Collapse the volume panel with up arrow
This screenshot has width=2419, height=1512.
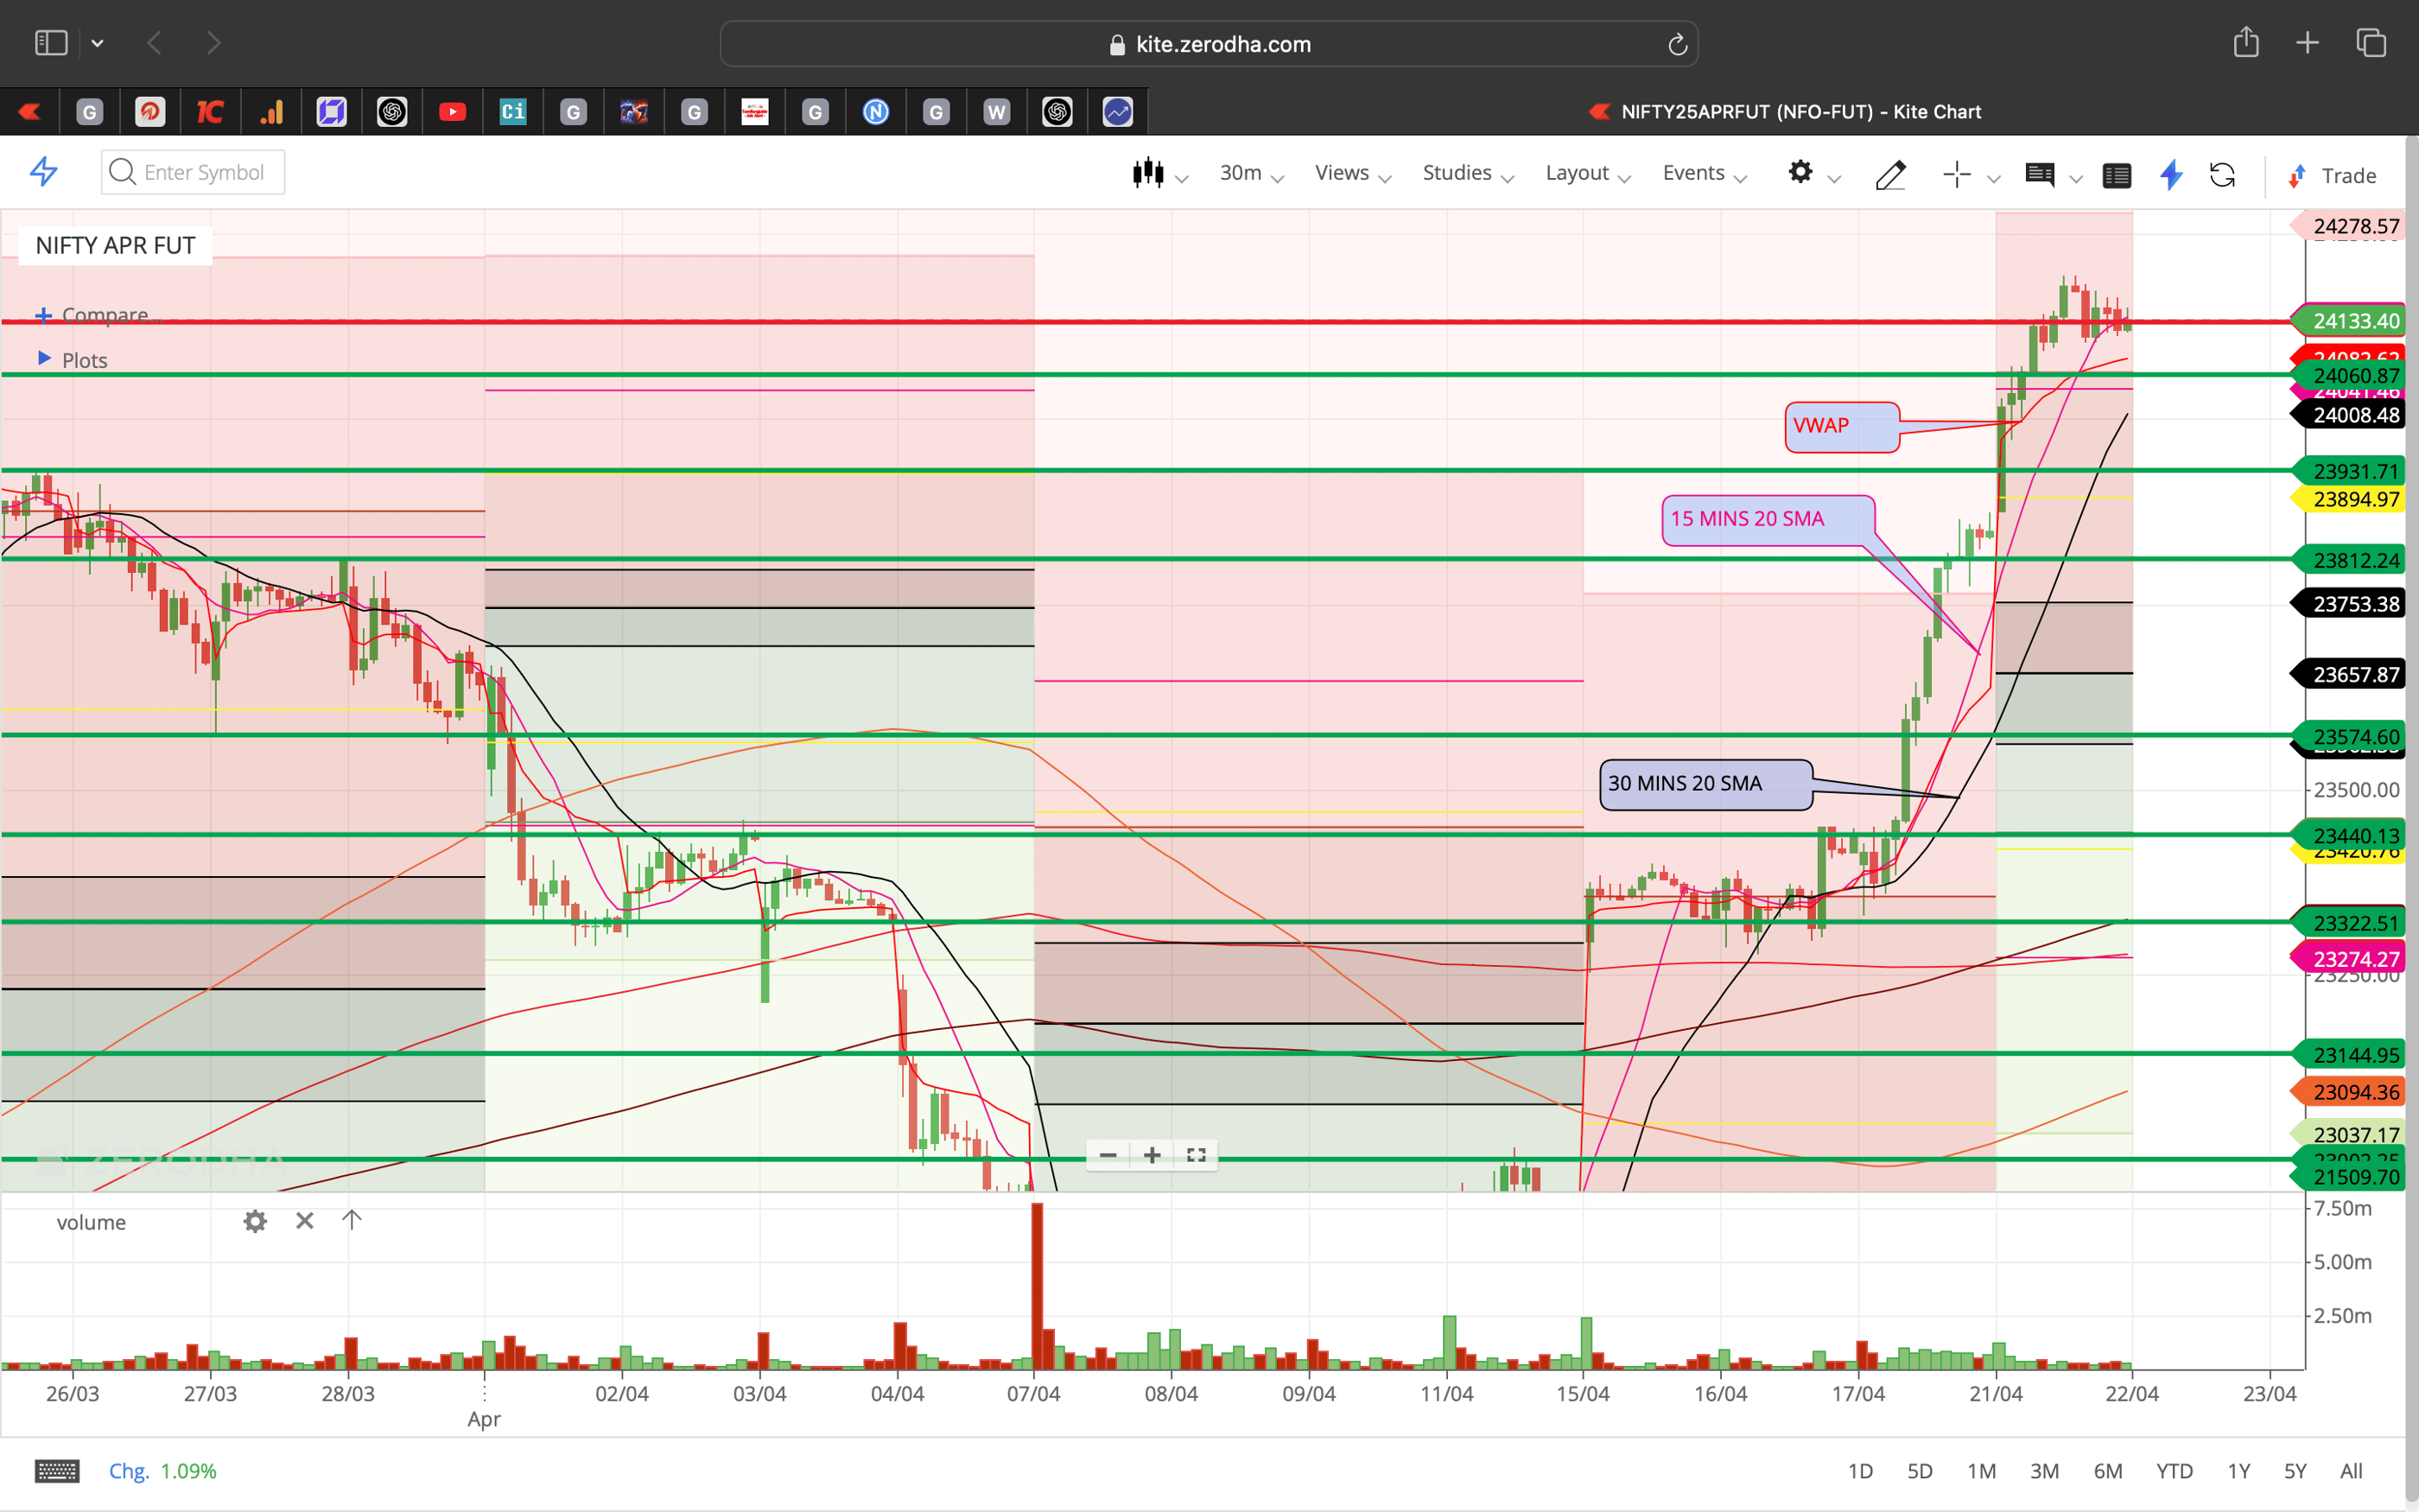tap(352, 1220)
